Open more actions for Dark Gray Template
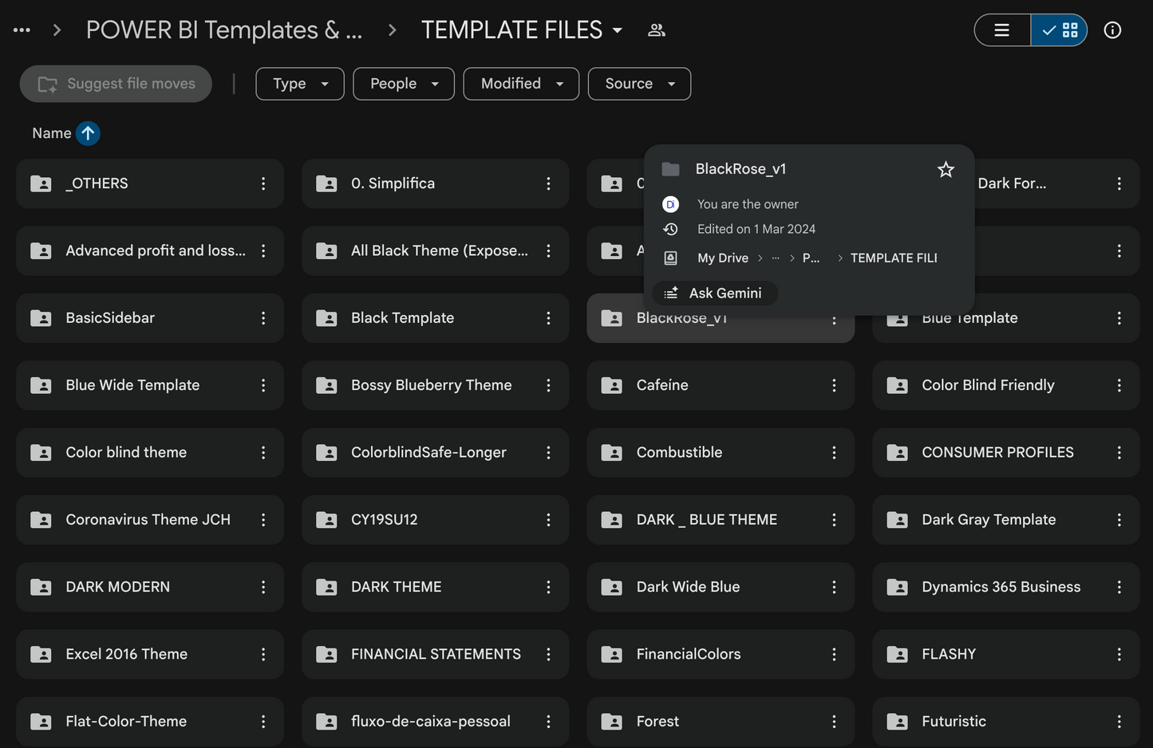 click(1119, 520)
